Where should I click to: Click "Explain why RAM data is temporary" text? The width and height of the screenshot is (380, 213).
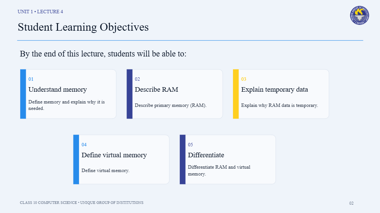(279, 105)
